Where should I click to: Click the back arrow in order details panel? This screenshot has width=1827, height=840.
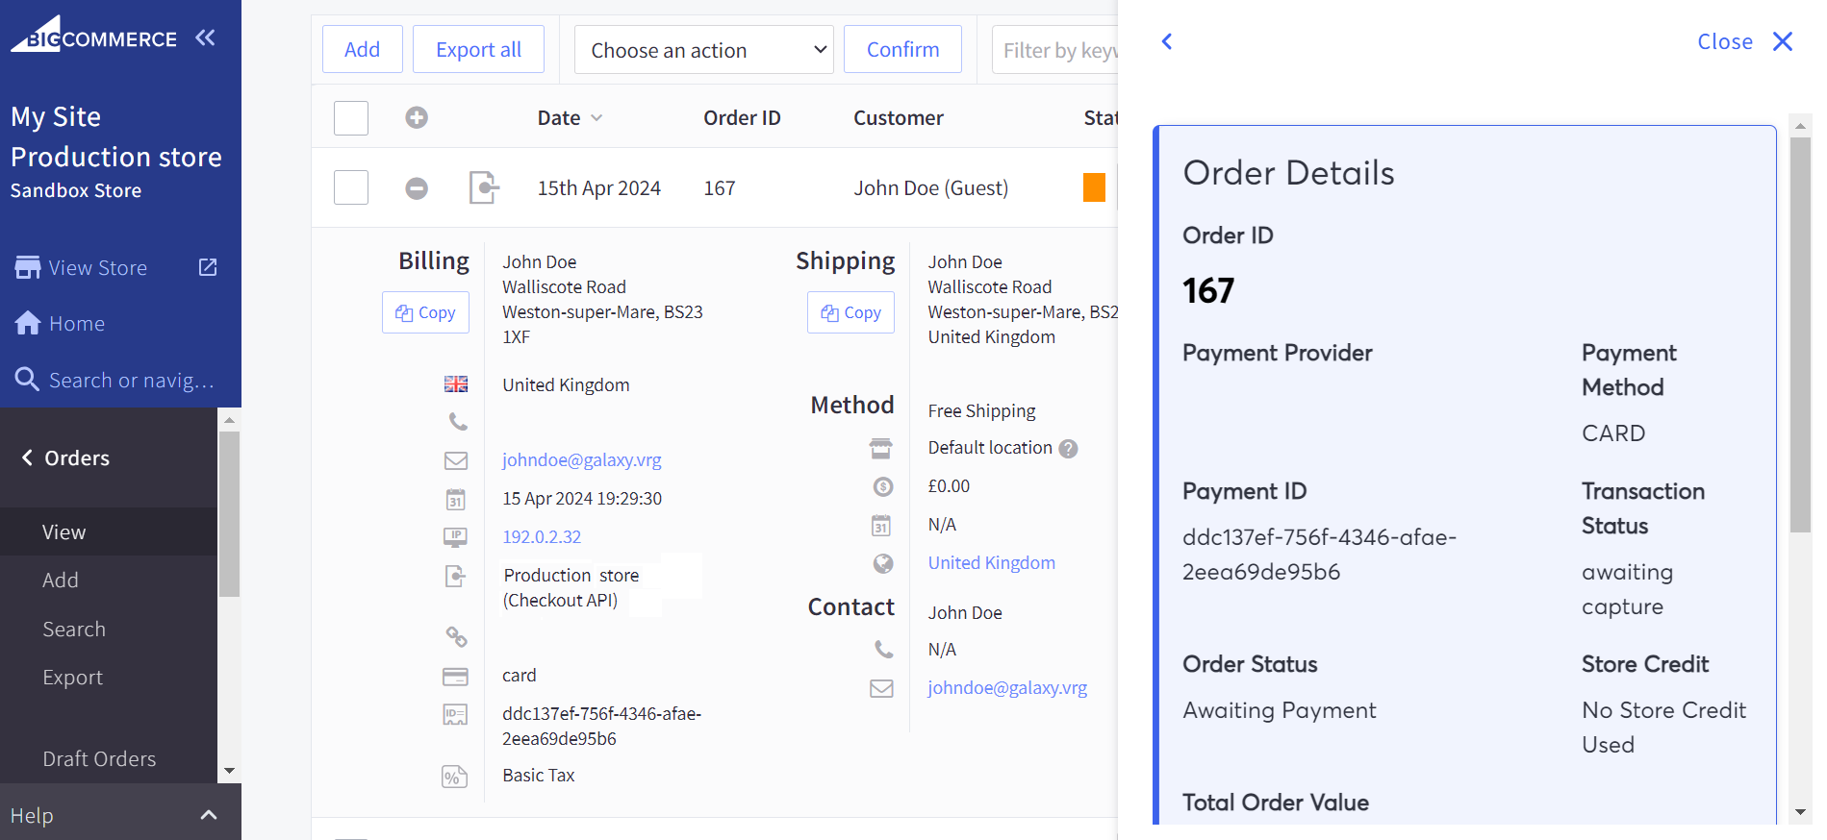[x=1167, y=41]
